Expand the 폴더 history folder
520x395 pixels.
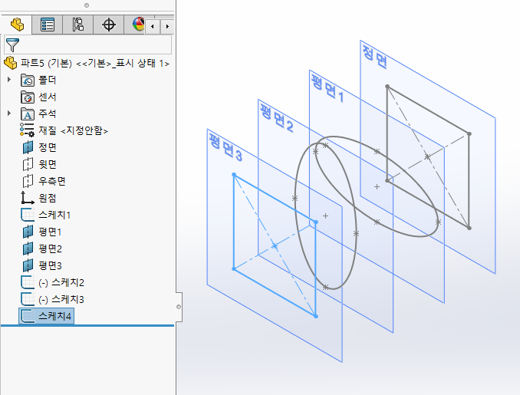click(9, 80)
